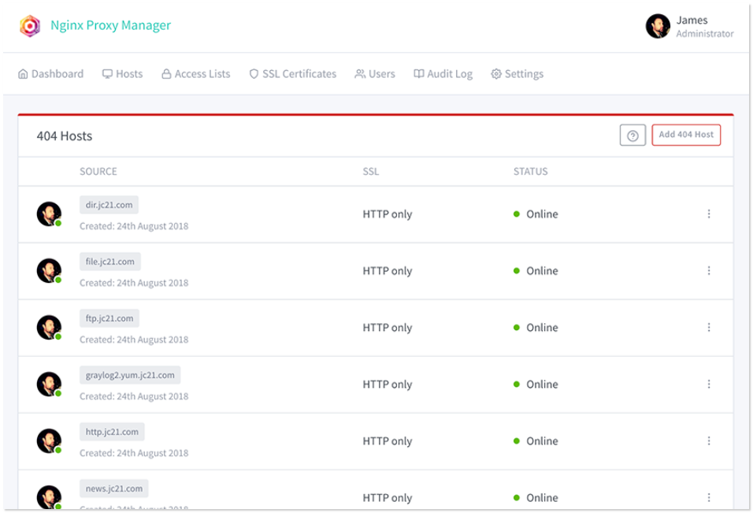
Task: Open SSL Certificates section
Action: point(292,74)
